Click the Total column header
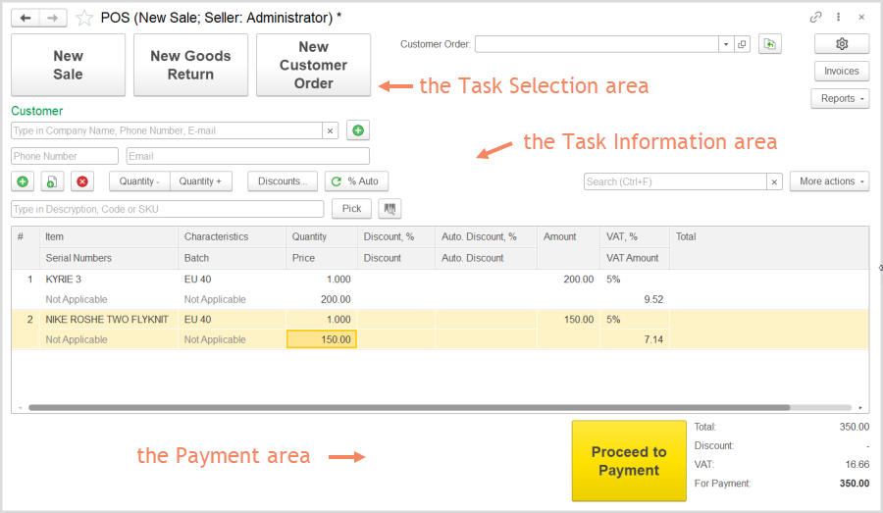Image resolution: width=883 pixels, height=513 pixels. click(769, 248)
